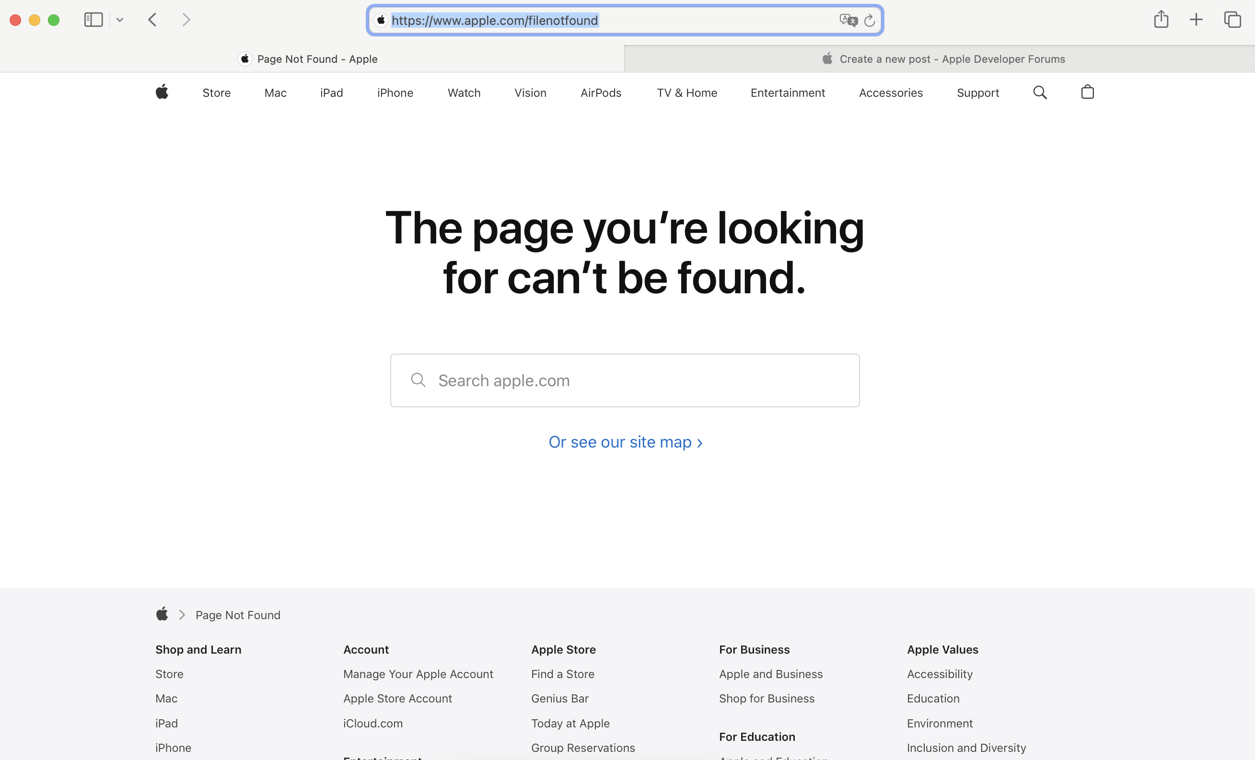
Task: Open the shopping bag icon
Action: pyautogui.click(x=1087, y=92)
